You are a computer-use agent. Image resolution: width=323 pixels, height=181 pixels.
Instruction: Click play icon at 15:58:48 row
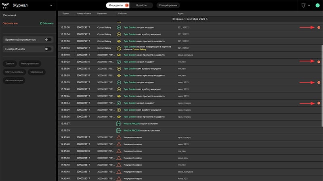pyautogui.click(x=119, y=89)
